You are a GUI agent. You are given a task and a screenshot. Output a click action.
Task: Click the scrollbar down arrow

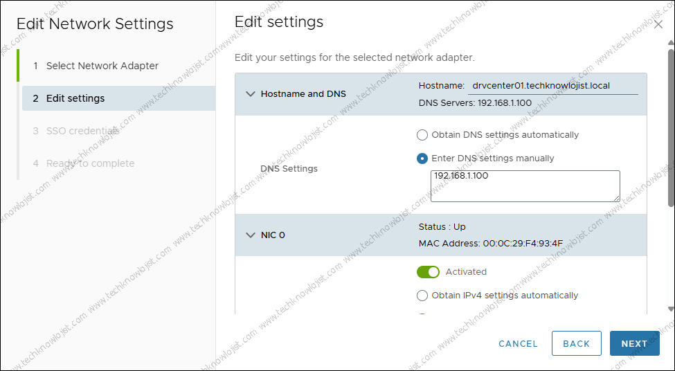click(x=671, y=309)
